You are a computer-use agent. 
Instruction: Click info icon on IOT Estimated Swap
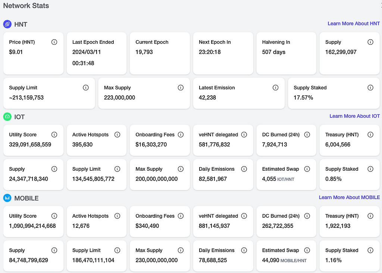(307, 169)
